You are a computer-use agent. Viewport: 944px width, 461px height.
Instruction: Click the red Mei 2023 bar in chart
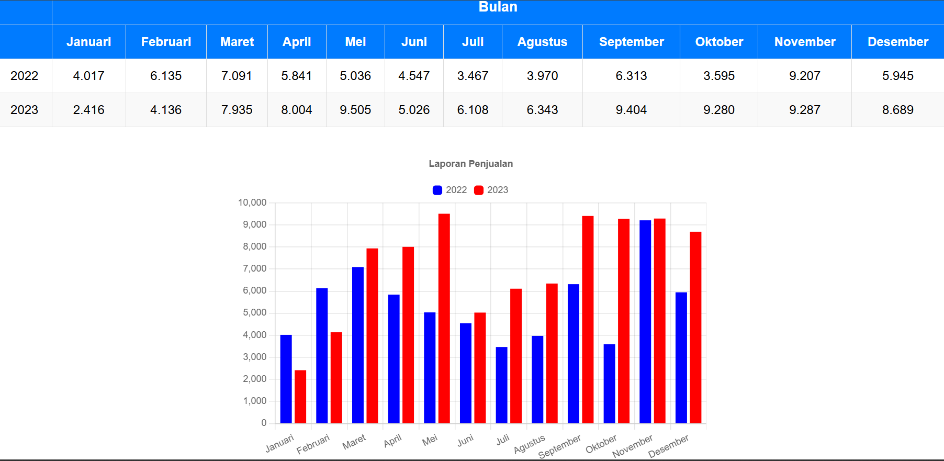tap(444, 319)
